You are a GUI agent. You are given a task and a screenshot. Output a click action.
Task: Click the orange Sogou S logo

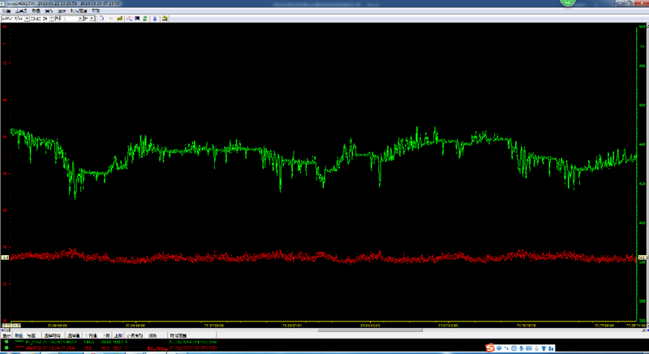click(x=490, y=348)
